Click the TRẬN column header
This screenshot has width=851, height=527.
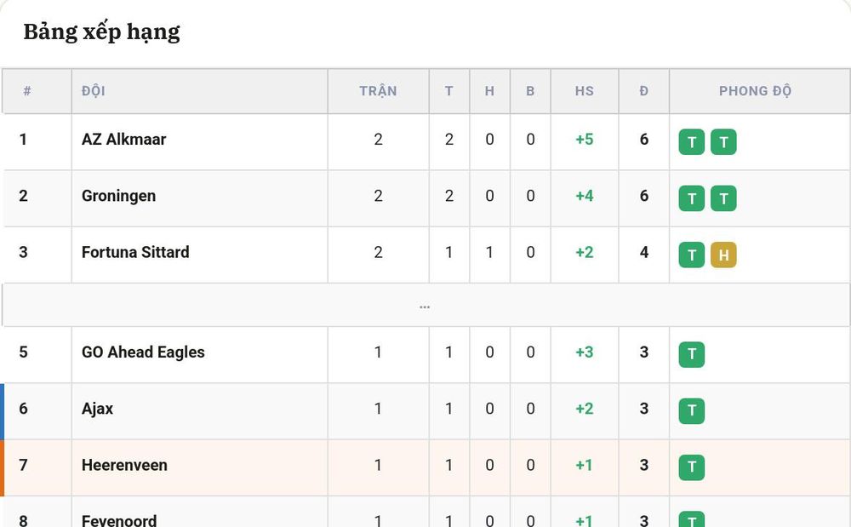click(x=379, y=91)
